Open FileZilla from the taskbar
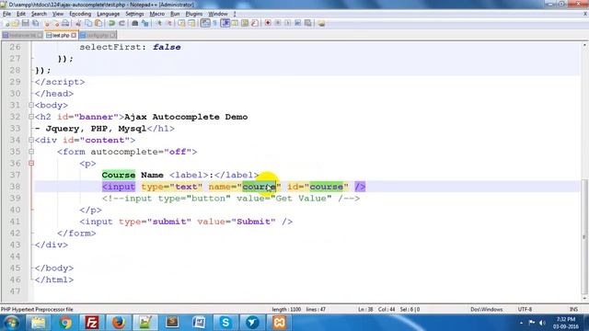This screenshot has width=589, height=331. point(92,323)
